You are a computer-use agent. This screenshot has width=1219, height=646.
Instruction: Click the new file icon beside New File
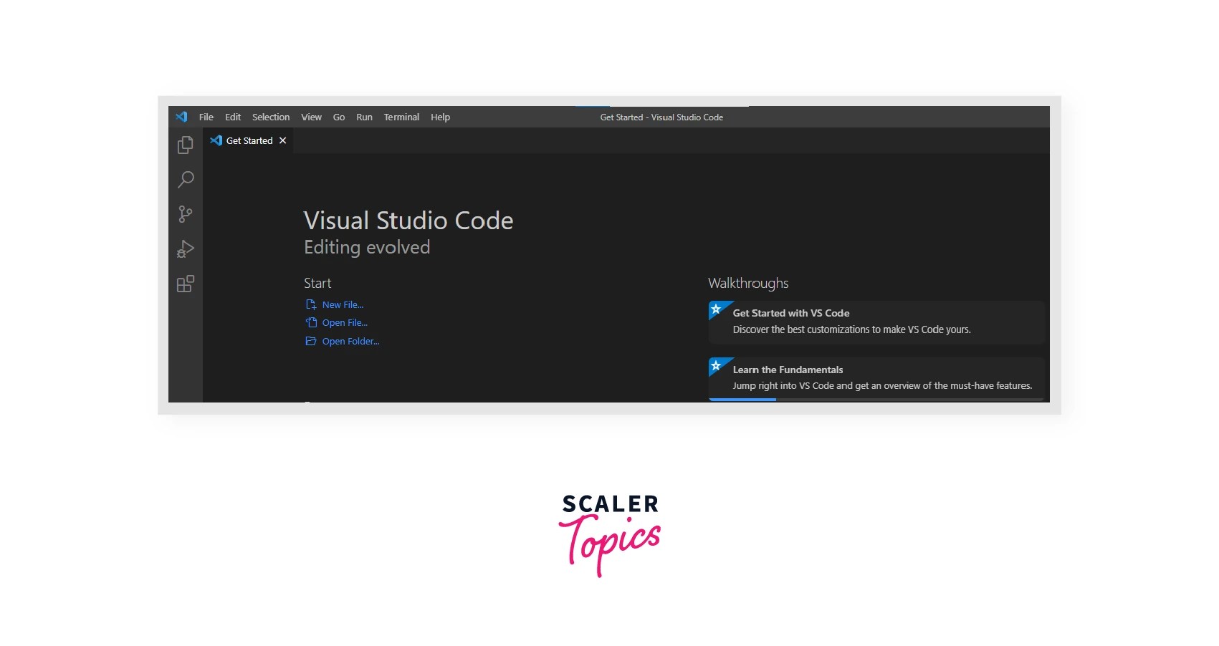tap(310, 304)
